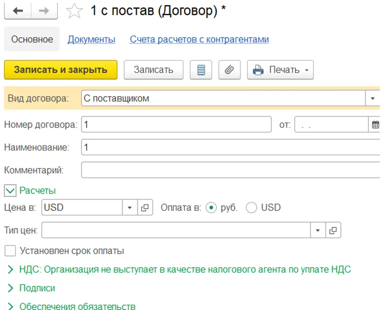Click the back navigation arrow
Image resolution: width=392 pixels, height=310 pixels.
pos(18,11)
